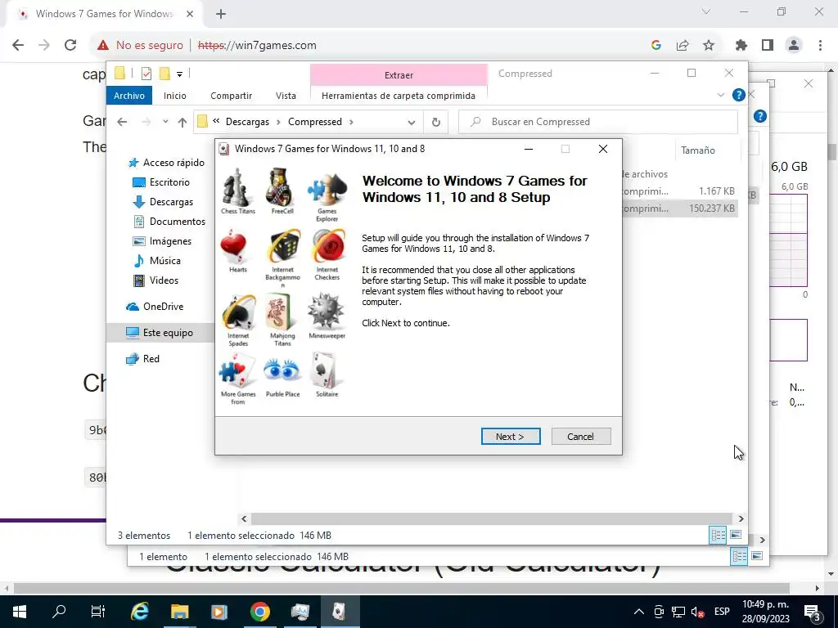
Task: Close the setup wizard window
Action: [x=603, y=149]
